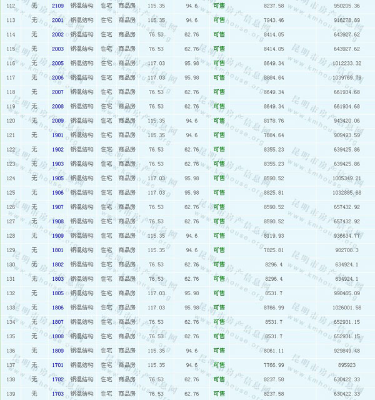Click the 1901 room number
Image resolution: width=375 pixels, height=400 pixels.
click(x=57, y=135)
